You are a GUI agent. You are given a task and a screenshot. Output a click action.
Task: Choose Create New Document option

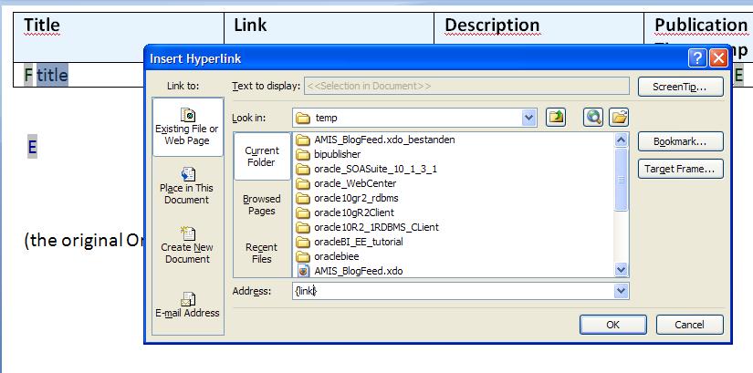point(187,244)
